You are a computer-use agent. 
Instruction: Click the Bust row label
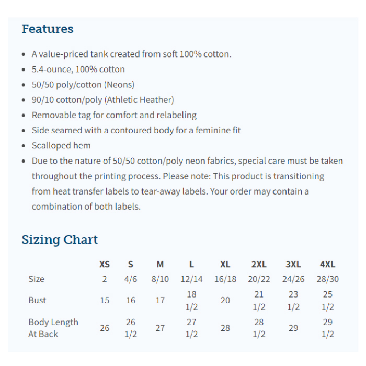pos(37,301)
